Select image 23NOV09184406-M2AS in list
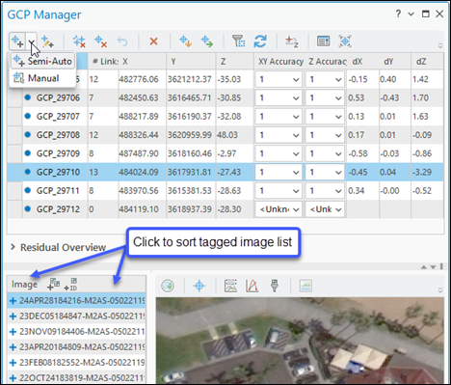451x385 pixels. (x=77, y=332)
